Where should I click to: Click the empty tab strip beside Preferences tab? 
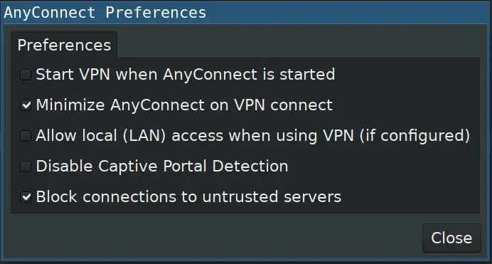pyautogui.click(x=298, y=44)
